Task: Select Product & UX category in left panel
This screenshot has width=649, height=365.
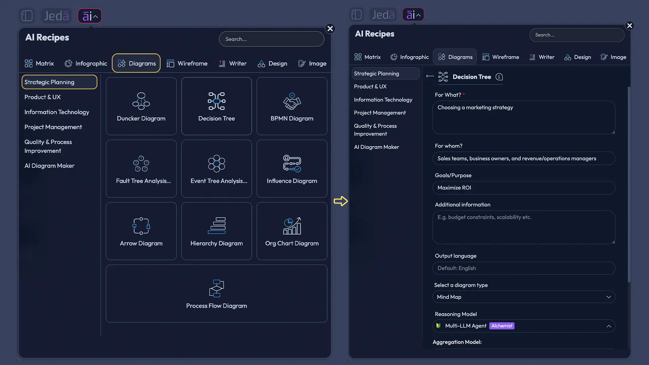Action: pyautogui.click(x=43, y=97)
